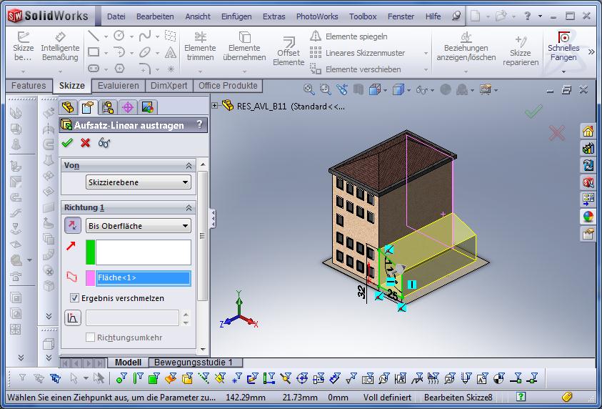The height and width of the screenshot is (409, 602).
Task: Select the Offset Elemente tool
Action: tap(289, 52)
